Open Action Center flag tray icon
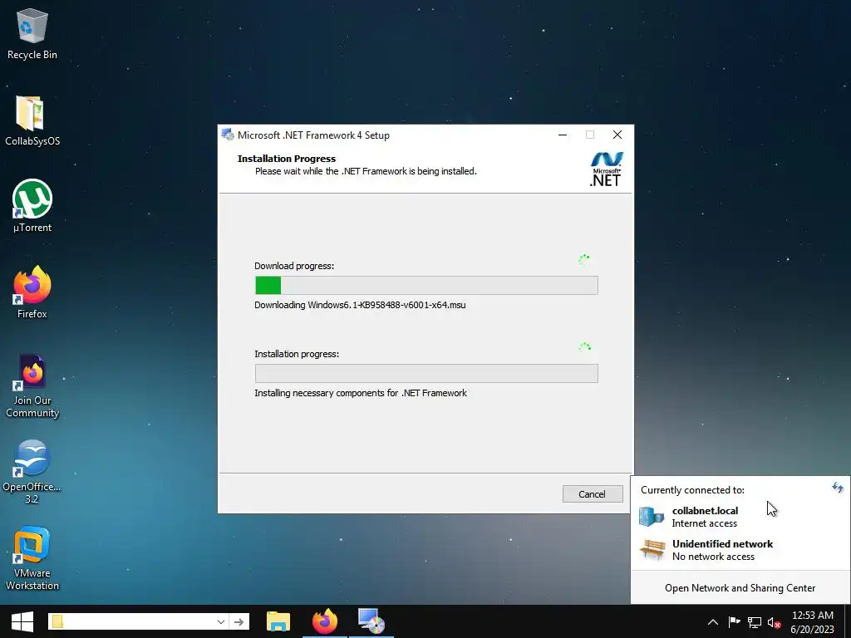Viewport: 851px width, 638px height. pyautogui.click(x=734, y=622)
